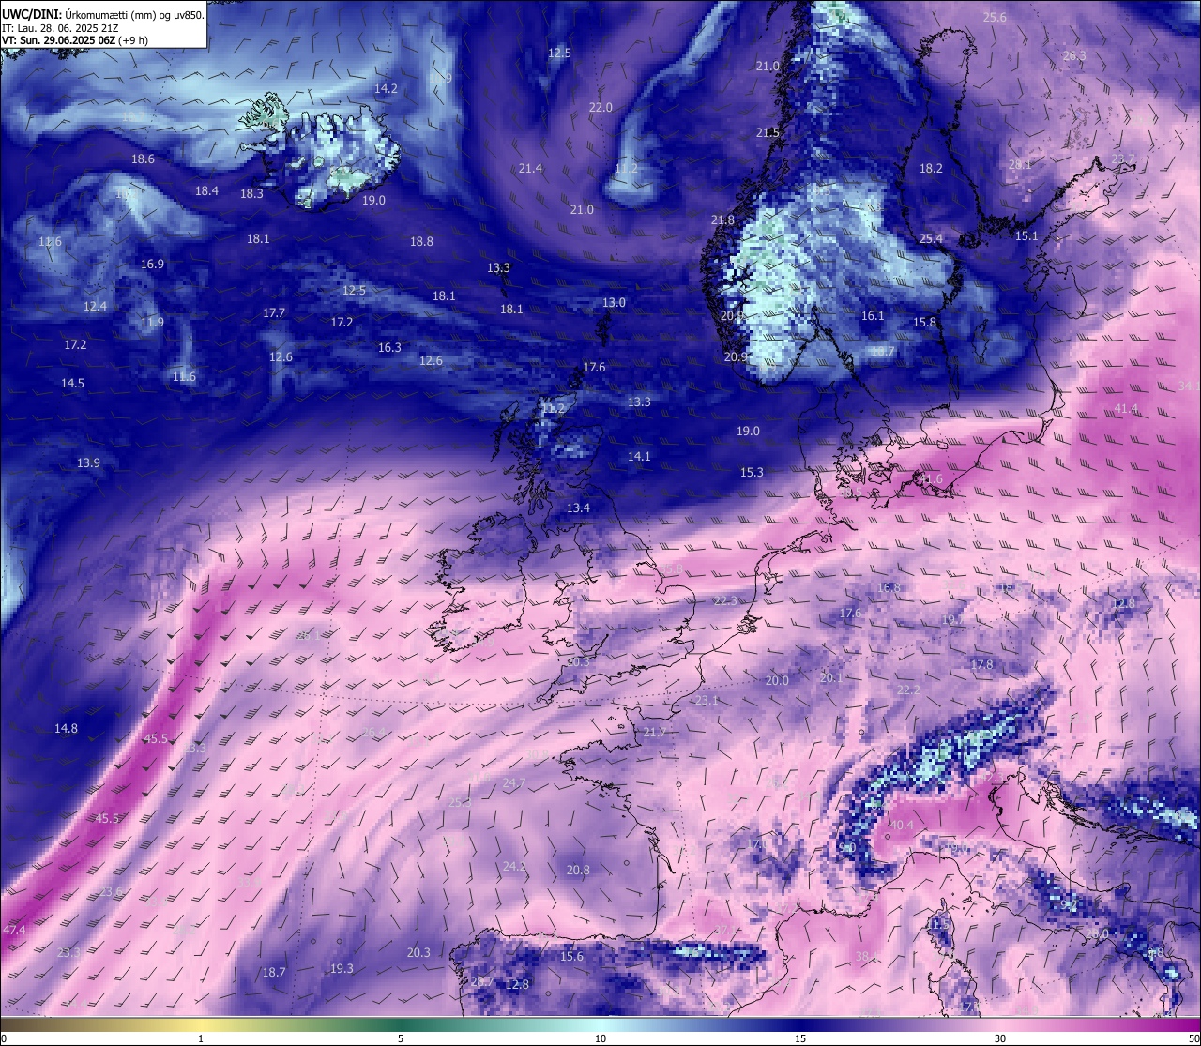The image size is (1201, 1046).
Task: Click the '30' tick label on color scale
Action: pyautogui.click(x=1000, y=1038)
